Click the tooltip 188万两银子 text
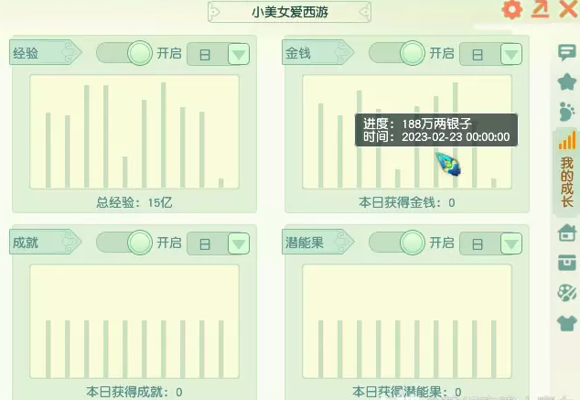Viewport: 580px width, 400px height. pos(437,124)
